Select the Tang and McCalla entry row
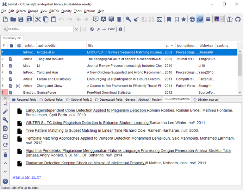The height and width of the screenshot is (190, 243). [x=119, y=59]
